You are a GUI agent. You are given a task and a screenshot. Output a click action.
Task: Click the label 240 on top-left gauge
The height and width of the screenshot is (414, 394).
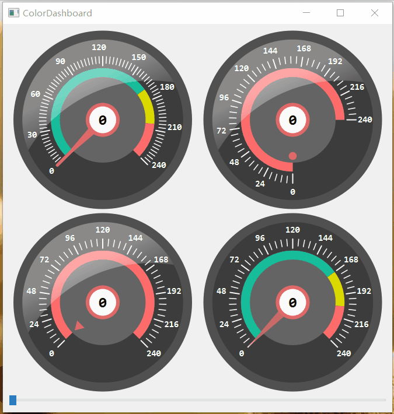[159, 165]
